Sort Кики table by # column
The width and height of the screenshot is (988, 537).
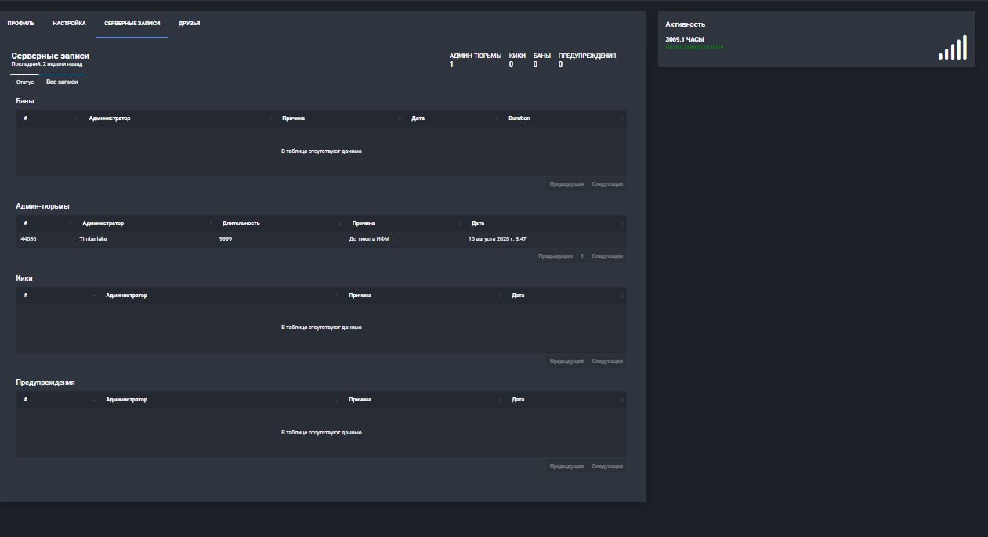(x=57, y=296)
